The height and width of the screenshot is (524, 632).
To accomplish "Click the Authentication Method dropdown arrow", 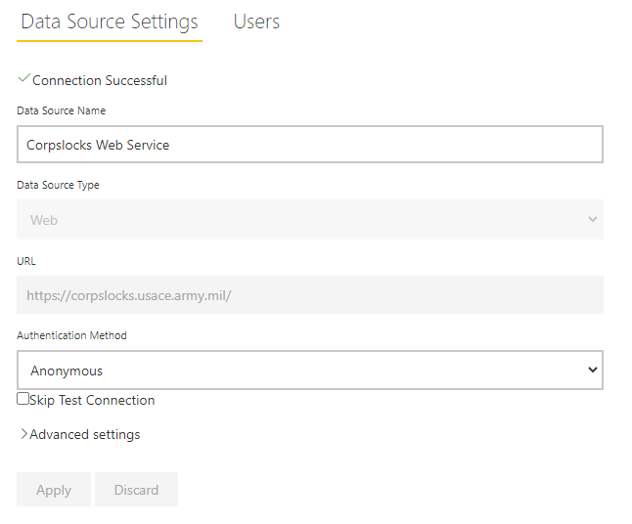I will pos(592,370).
